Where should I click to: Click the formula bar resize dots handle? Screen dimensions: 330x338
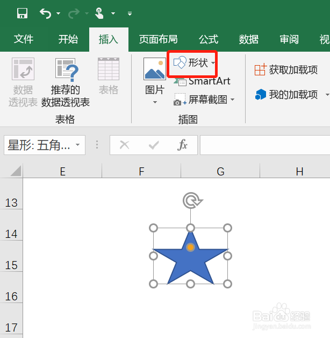[x=97, y=145]
